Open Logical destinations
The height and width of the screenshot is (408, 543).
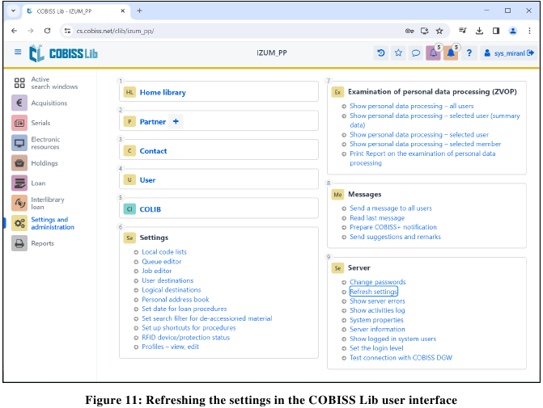coord(171,290)
